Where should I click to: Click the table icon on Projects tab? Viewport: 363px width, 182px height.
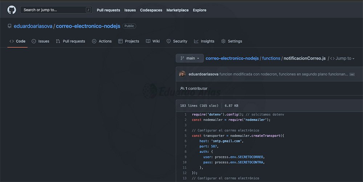point(121,41)
